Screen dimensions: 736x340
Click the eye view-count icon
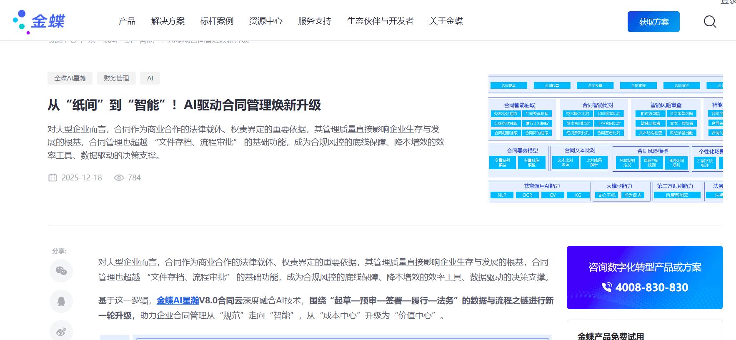pos(119,177)
